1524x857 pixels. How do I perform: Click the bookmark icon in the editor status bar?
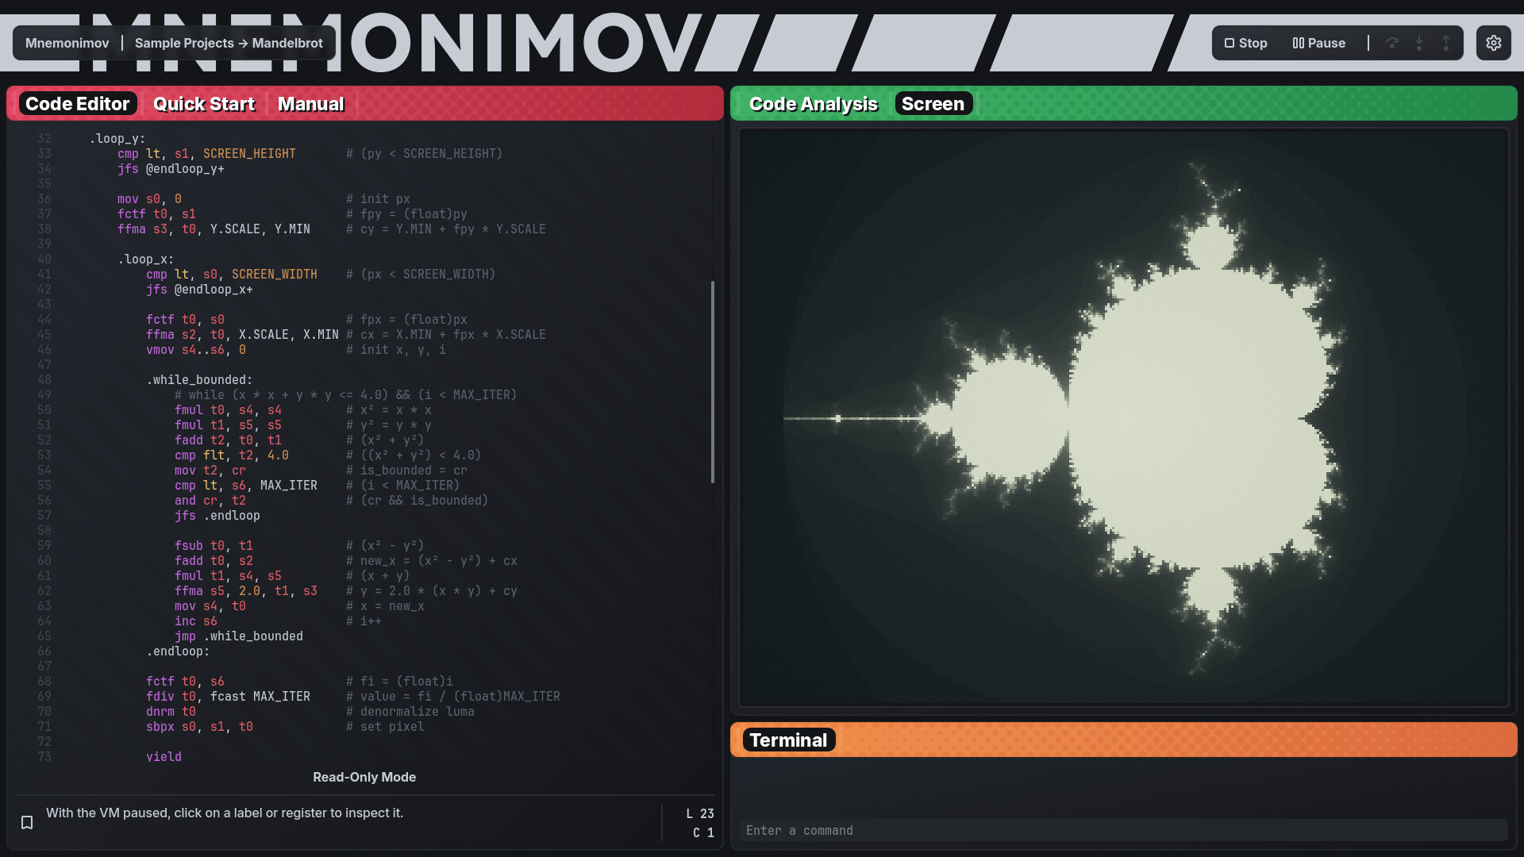(x=27, y=822)
